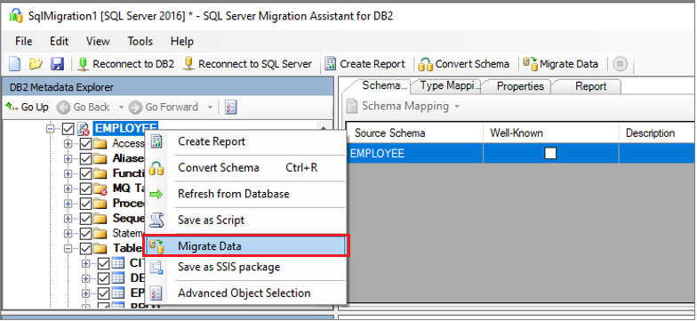Click the Open Project folder icon
Screen dimensions: 697x321
36,64
